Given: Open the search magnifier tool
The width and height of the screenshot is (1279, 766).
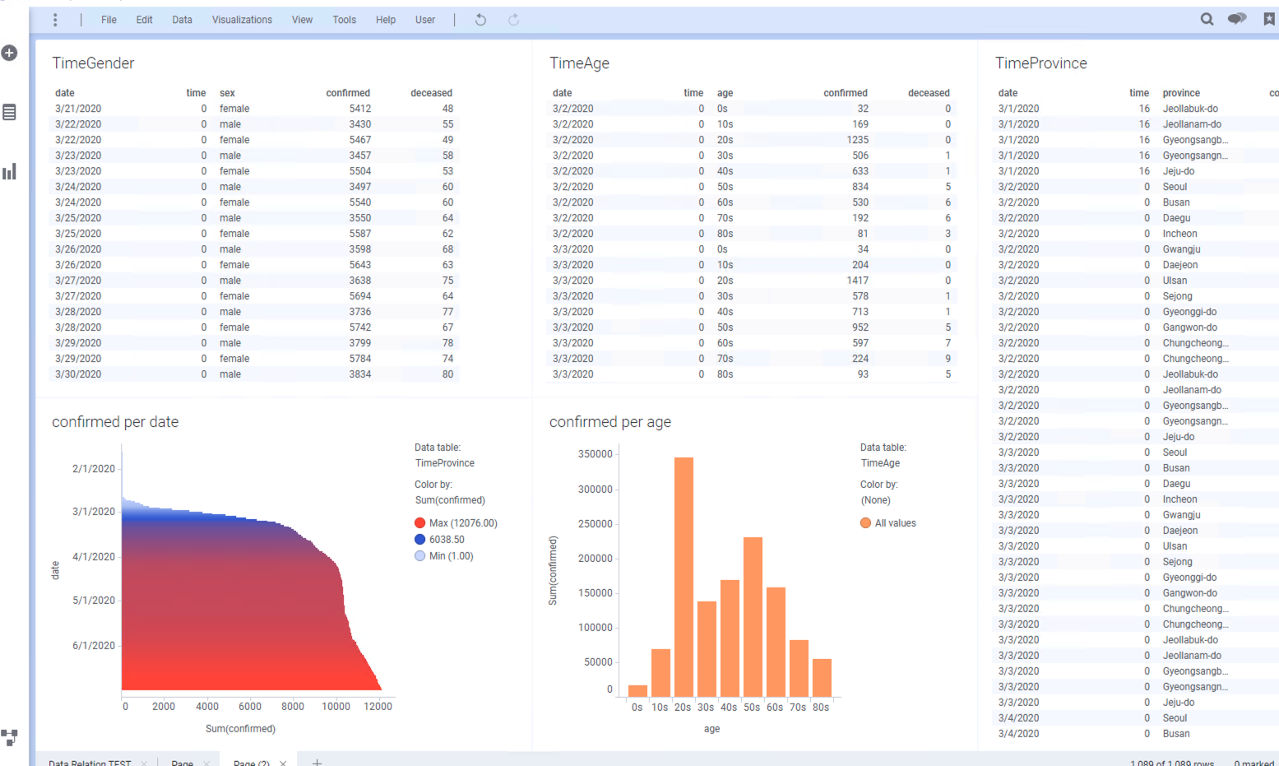Looking at the screenshot, I should pos(1207,19).
